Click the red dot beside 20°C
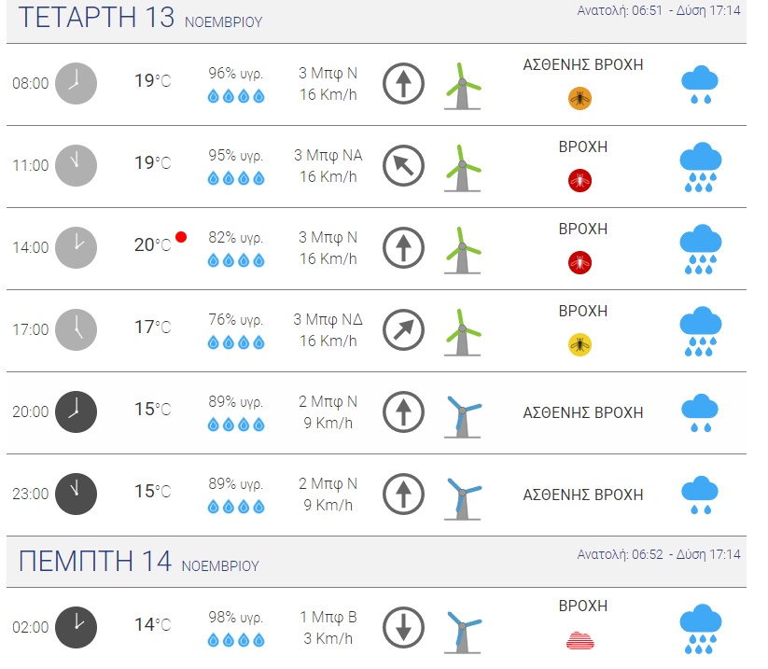768x669 pixels. click(x=181, y=237)
